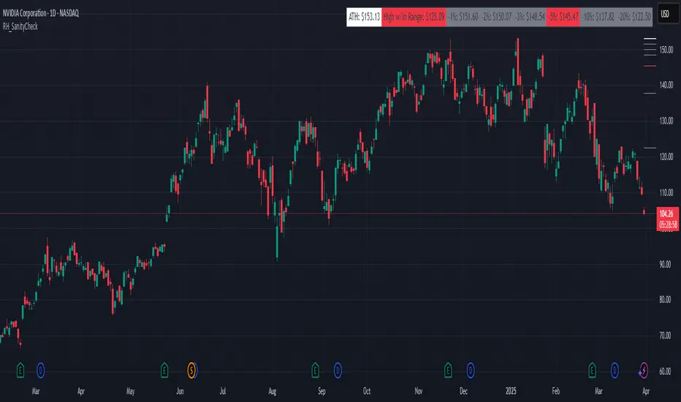Click earnings E marker left of the first Mar label
Image resolution: width=681 pixels, height=402 pixels.
(x=20, y=371)
